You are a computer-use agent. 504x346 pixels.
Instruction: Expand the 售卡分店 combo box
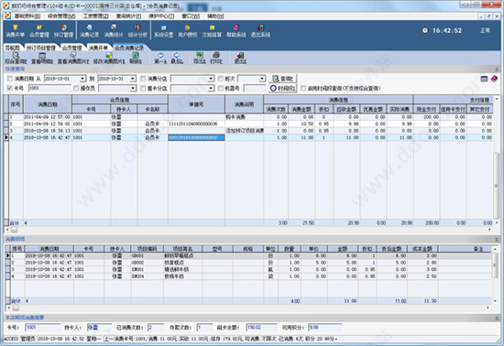[211, 88]
